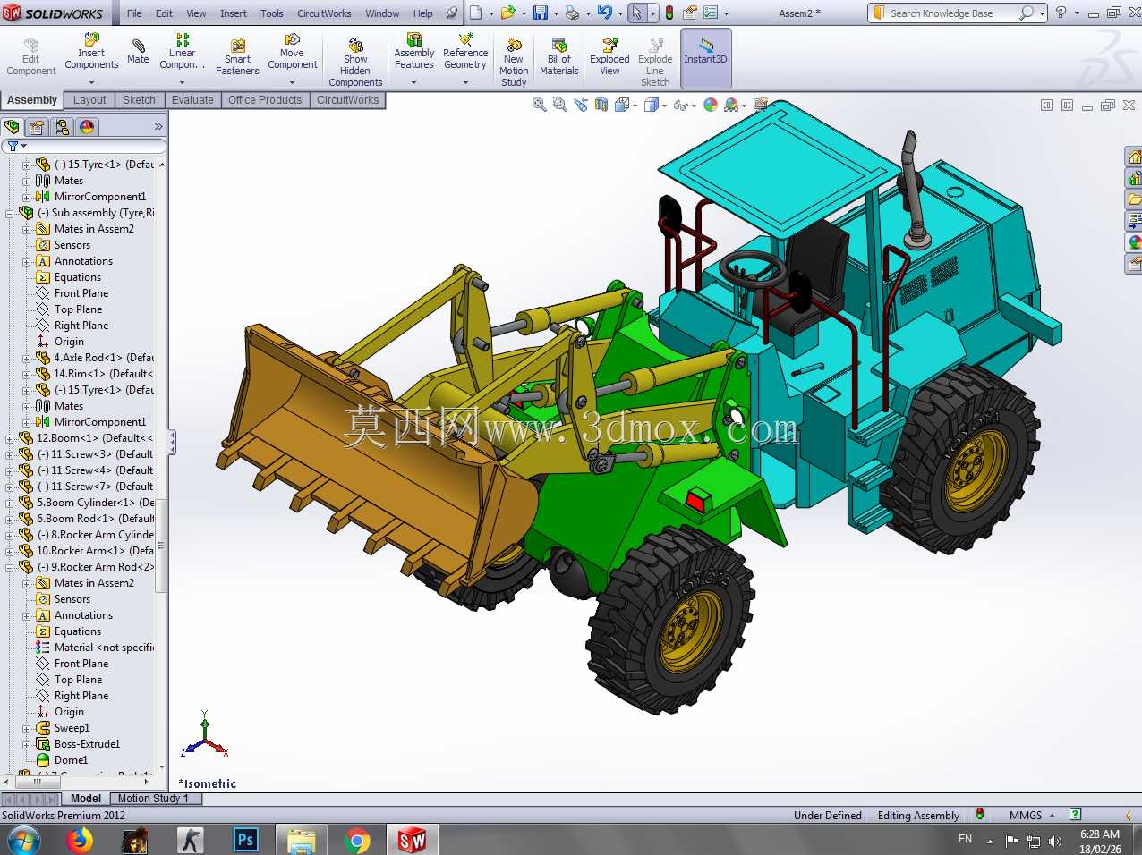Collapse the FeatureManager panel via side handle
This screenshot has width=1142, height=855.
coord(172,442)
